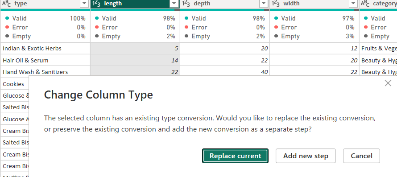Screen dimensions: 397x177
Task: Select the length column header
Action: [x=135, y=4]
